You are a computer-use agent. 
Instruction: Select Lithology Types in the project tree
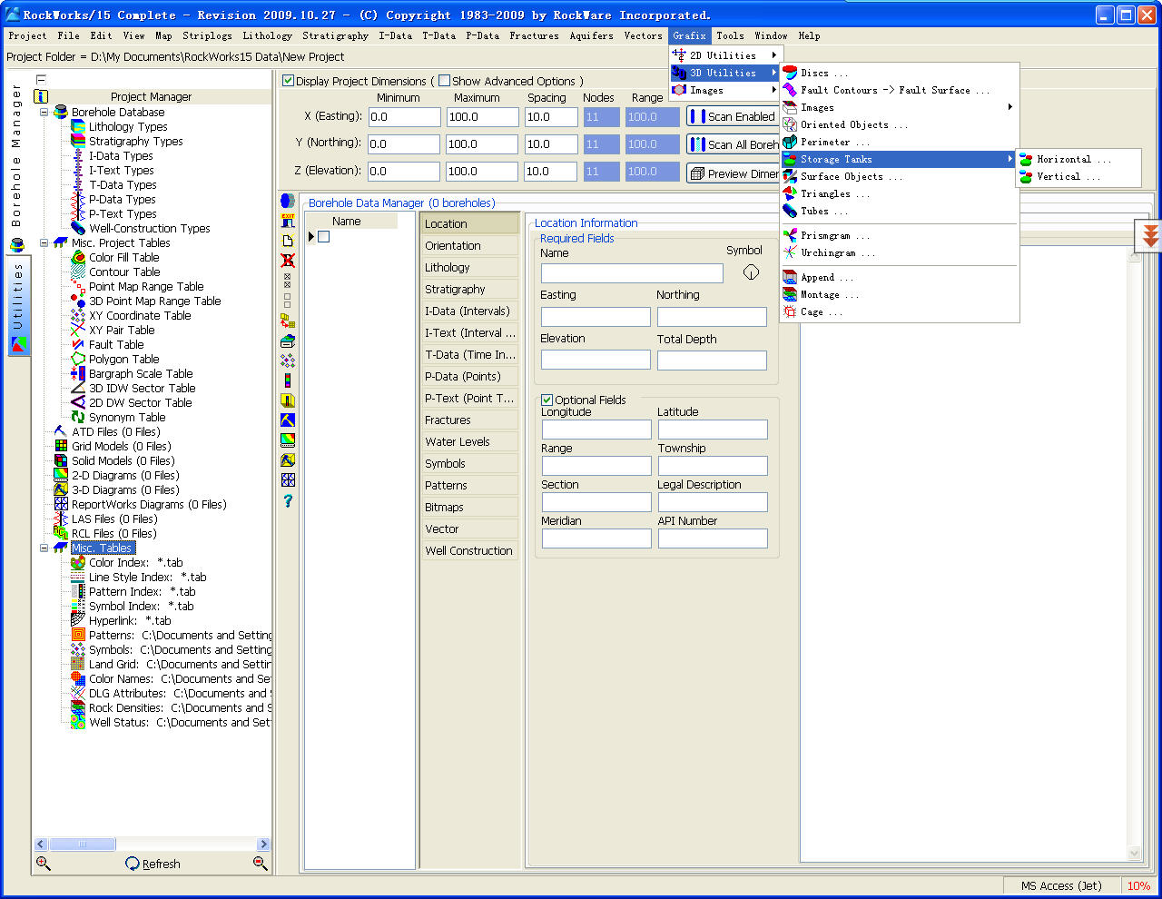point(128,127)
